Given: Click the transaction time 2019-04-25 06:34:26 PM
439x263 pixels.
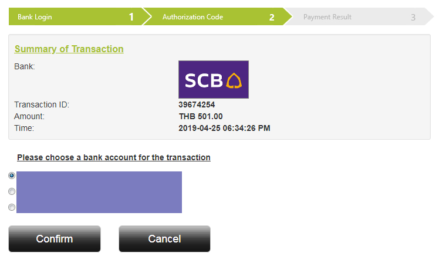Looking at the screenshot, I should click(224, 128).
